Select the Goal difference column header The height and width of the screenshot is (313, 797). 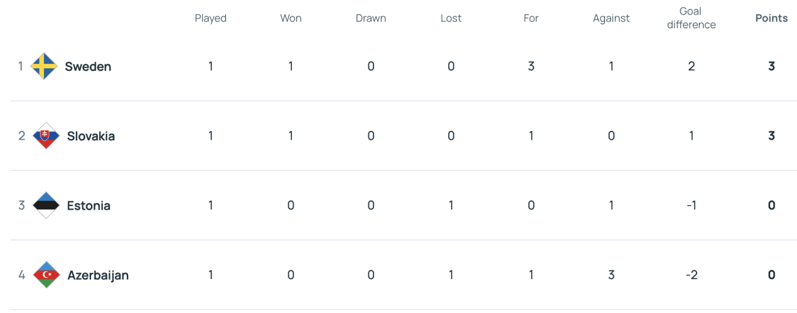tap(691, 18)
